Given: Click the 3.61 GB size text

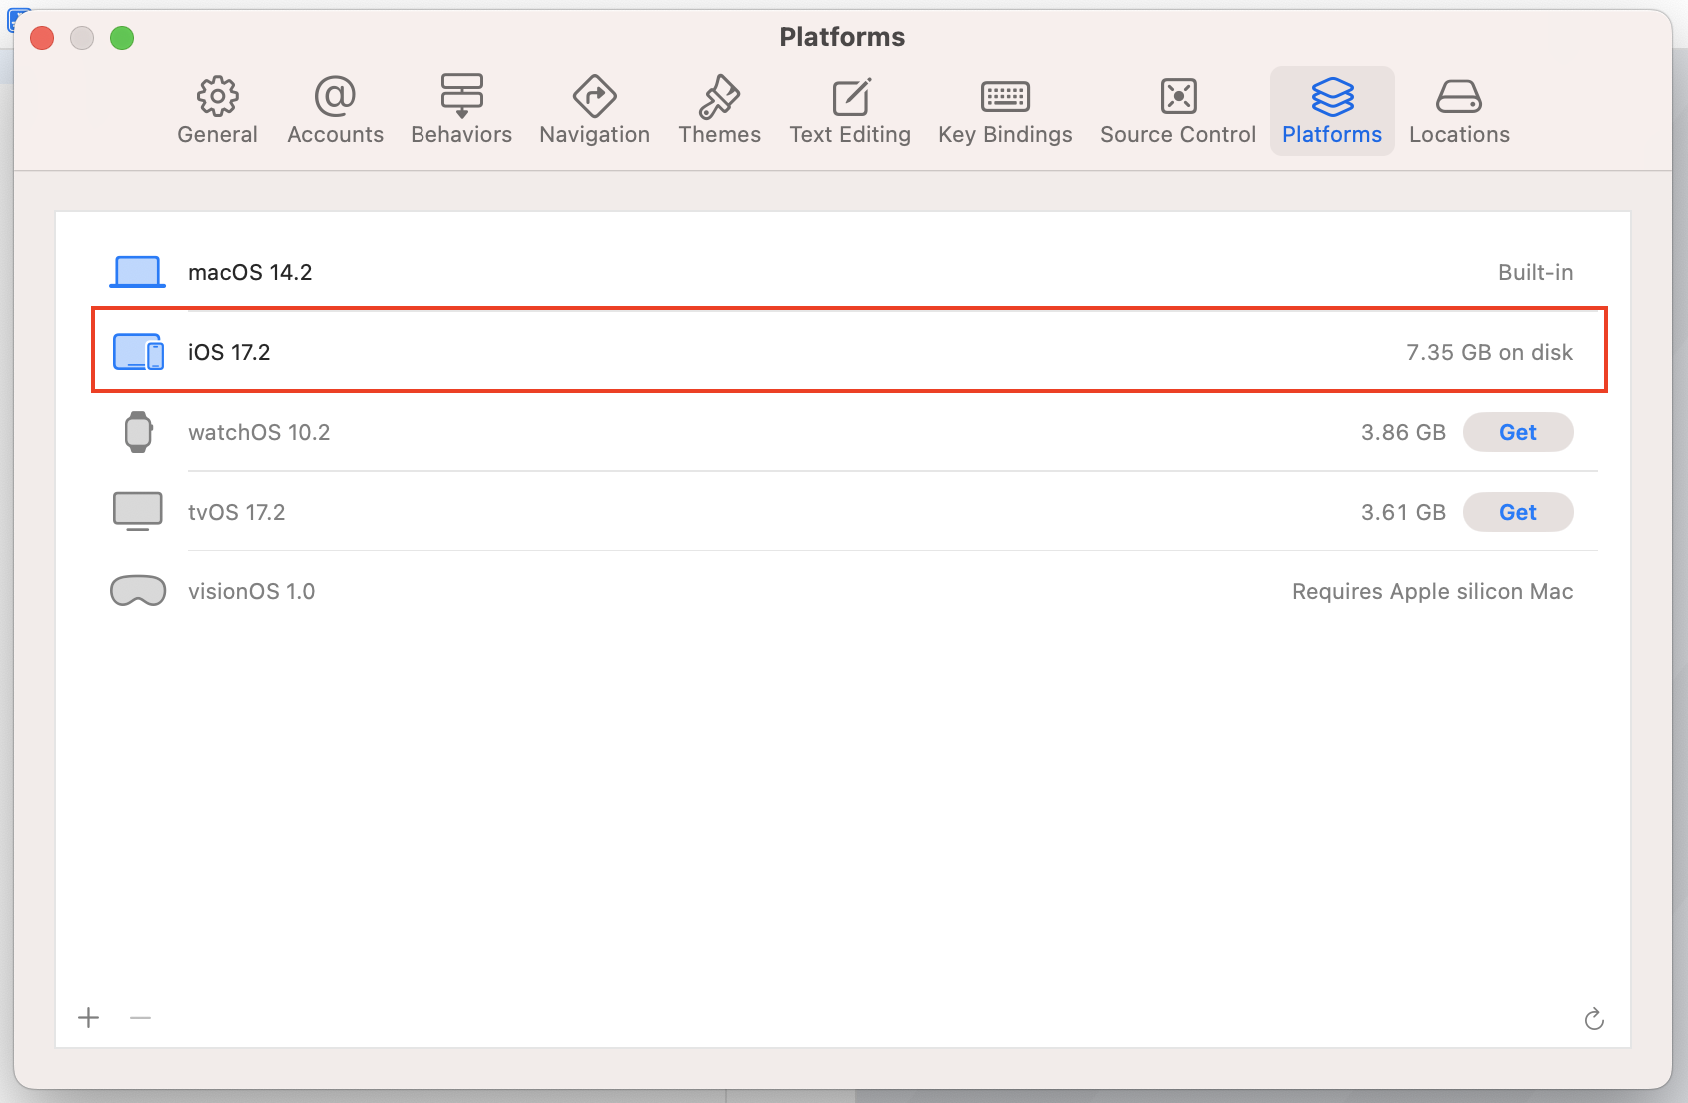Looking at the screenshot, I should (1403, 512).
